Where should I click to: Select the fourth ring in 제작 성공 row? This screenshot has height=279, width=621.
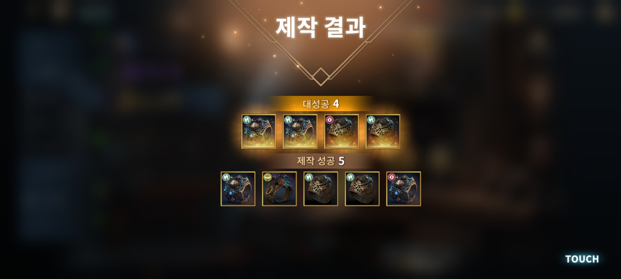362,189
